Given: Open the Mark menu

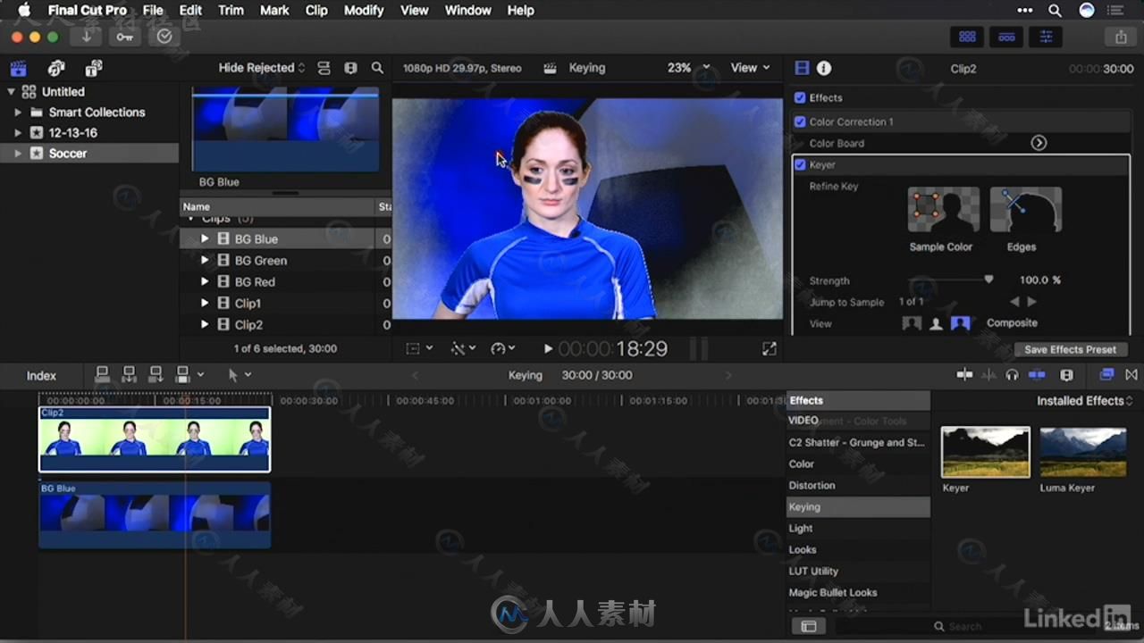Looking at the screenshot, I should (274, 11).
